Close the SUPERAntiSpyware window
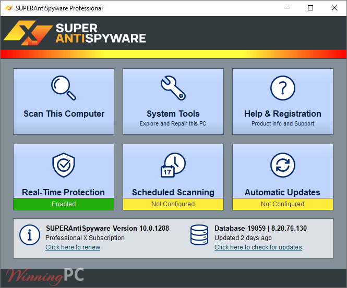This screenshot has height=288, width=347. pos(334,8)
